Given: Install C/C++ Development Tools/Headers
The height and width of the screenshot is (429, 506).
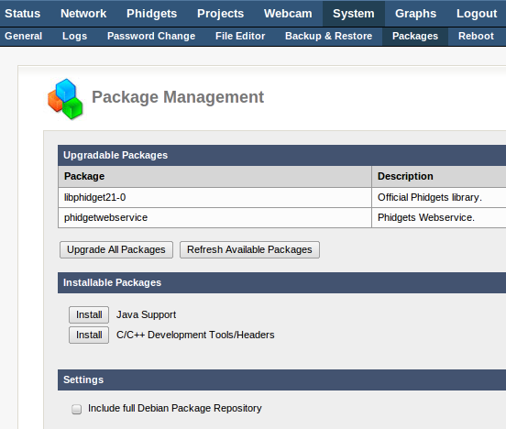Looking at the screenshot, I should click(89, 335).
